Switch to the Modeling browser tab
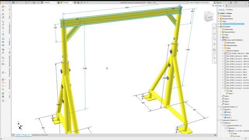Screen dimensions: 249x140 coord(230,9)
